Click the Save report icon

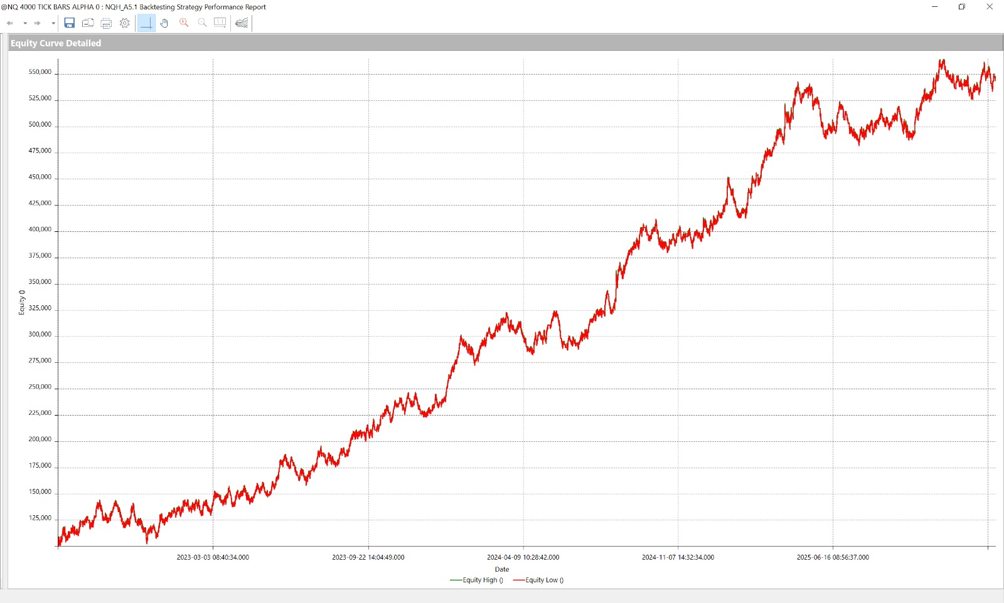70,23
